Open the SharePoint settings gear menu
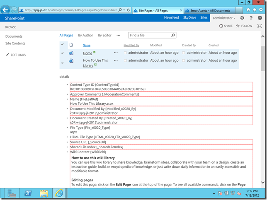This screenshot has height=200, width=267. click(x=242, y=18)
